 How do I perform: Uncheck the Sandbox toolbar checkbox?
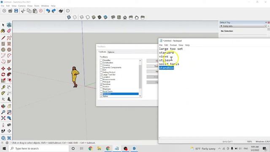tap(101, 84)
